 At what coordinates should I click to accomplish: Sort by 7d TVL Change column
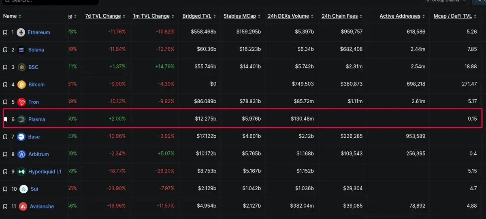(105, 16)
